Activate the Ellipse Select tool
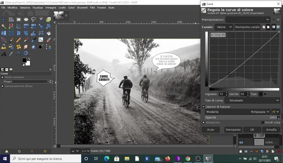 tap(26, 19)
